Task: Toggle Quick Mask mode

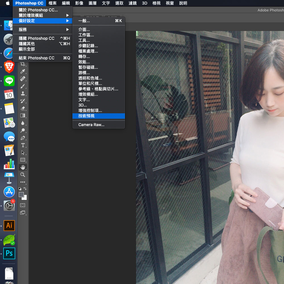Action: click(23, 205)
